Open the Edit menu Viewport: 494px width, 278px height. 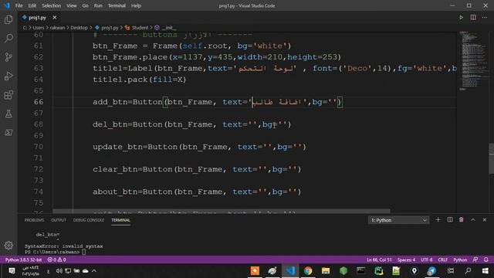(32, 5)
